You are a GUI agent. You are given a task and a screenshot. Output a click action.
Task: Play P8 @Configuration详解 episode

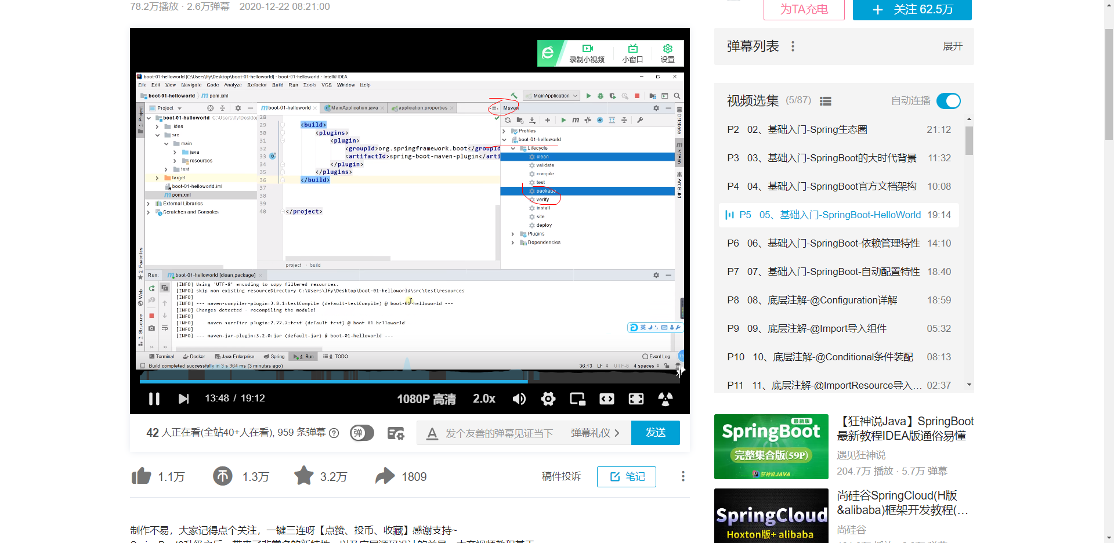839,300
